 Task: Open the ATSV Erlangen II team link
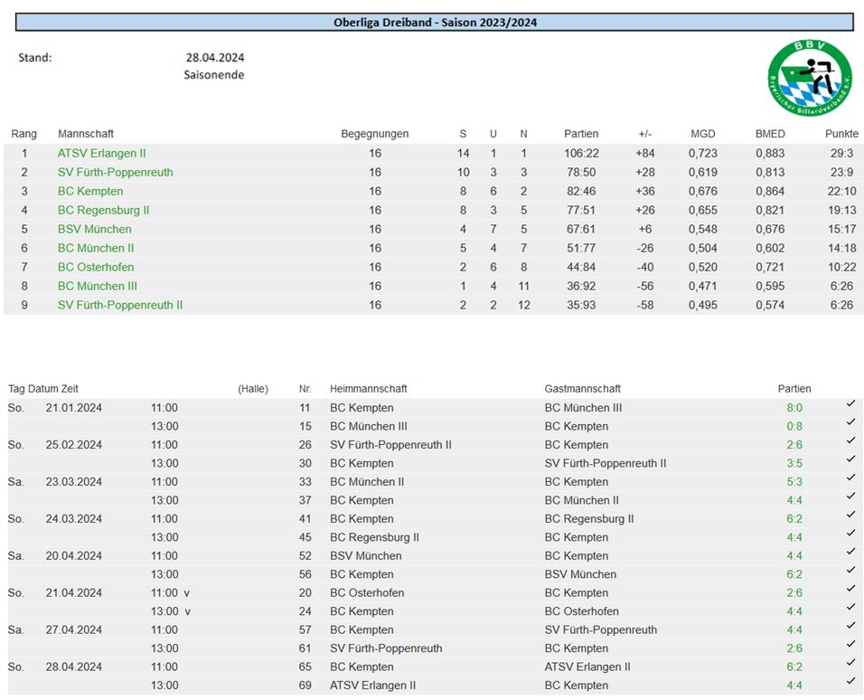pos(102,154)
